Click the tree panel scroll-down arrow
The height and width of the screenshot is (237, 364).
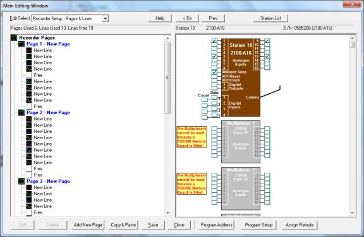pos(167,213)
